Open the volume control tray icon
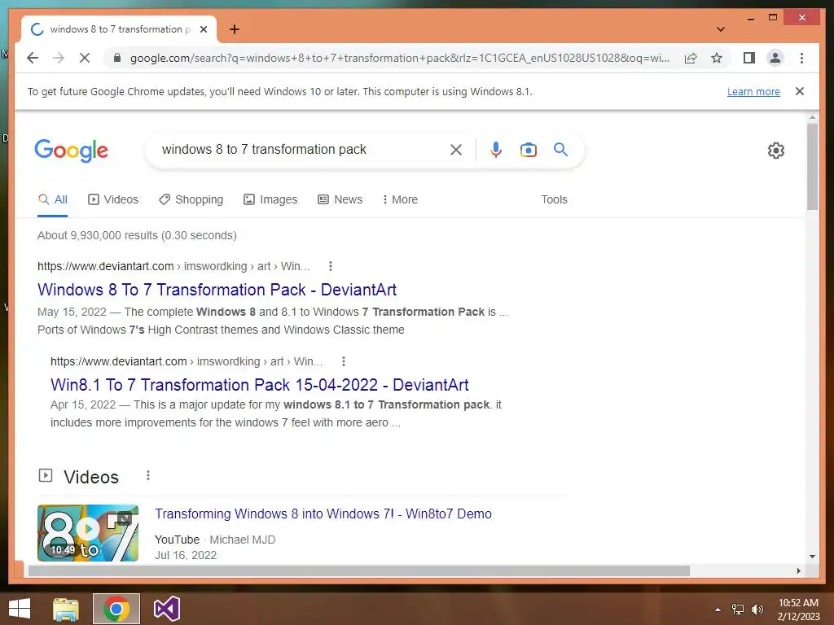The height and width of the screenshot is (625, 834). pyautogui.click(x=757, y=610)
